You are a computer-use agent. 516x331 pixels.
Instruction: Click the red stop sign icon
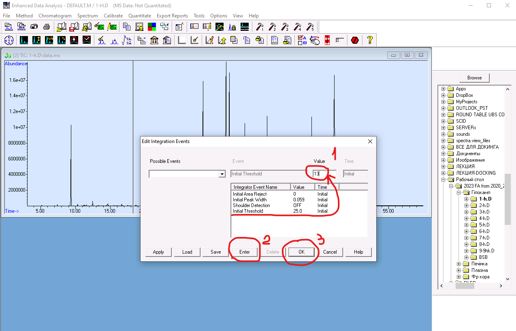[355, 40]
